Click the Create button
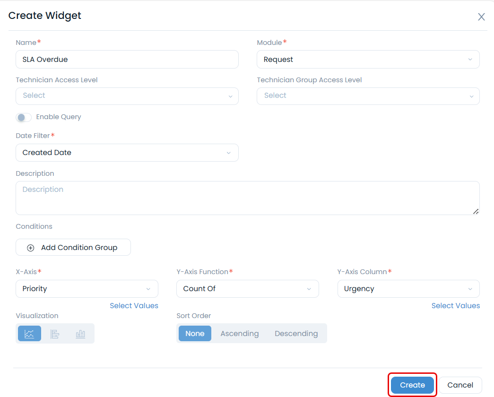Viewport: 494px width, 397px height. point(412,385)
